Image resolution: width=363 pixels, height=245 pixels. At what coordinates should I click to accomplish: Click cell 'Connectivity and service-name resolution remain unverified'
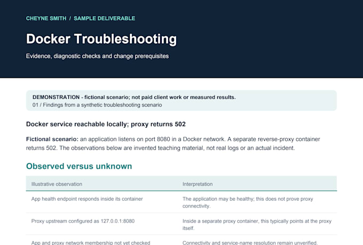(250, 242)
